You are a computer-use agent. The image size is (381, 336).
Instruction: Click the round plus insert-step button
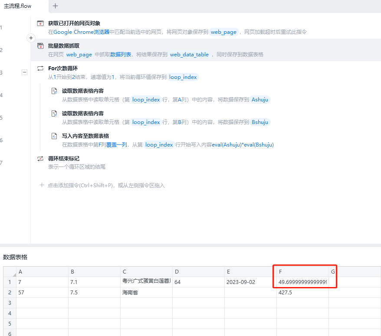(x=31, y=38)
